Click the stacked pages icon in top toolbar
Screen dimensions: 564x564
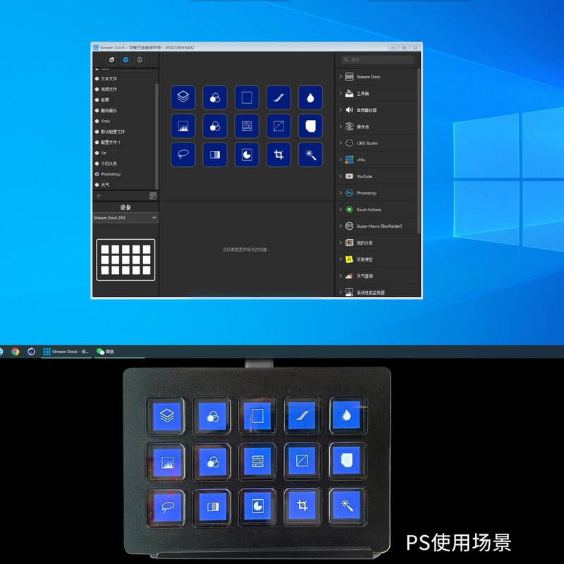[x=112, y=60]
